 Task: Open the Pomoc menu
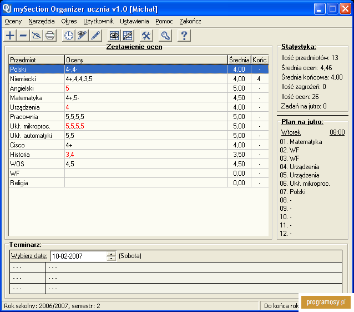tap(164, 21)
